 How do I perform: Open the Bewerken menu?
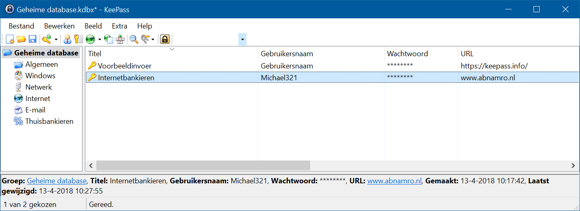(60, 26)
